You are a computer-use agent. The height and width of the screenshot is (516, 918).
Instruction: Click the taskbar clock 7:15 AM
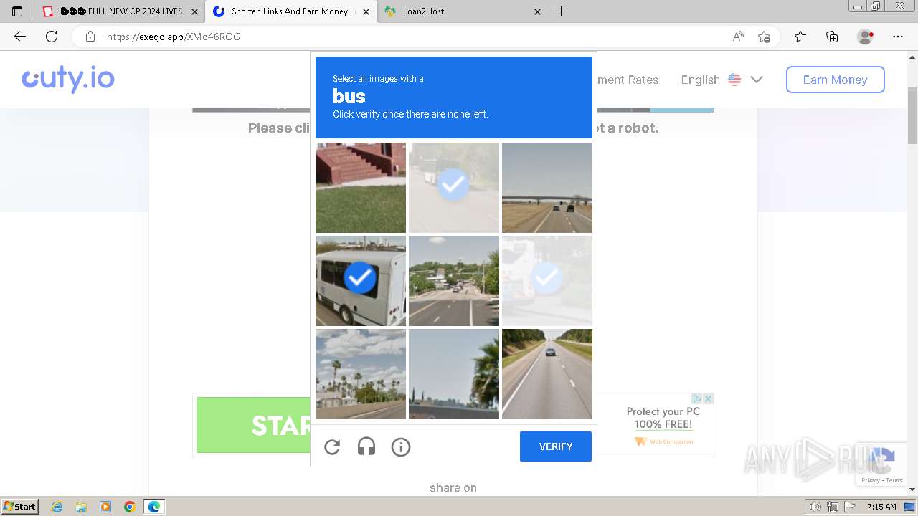point(881,507)
